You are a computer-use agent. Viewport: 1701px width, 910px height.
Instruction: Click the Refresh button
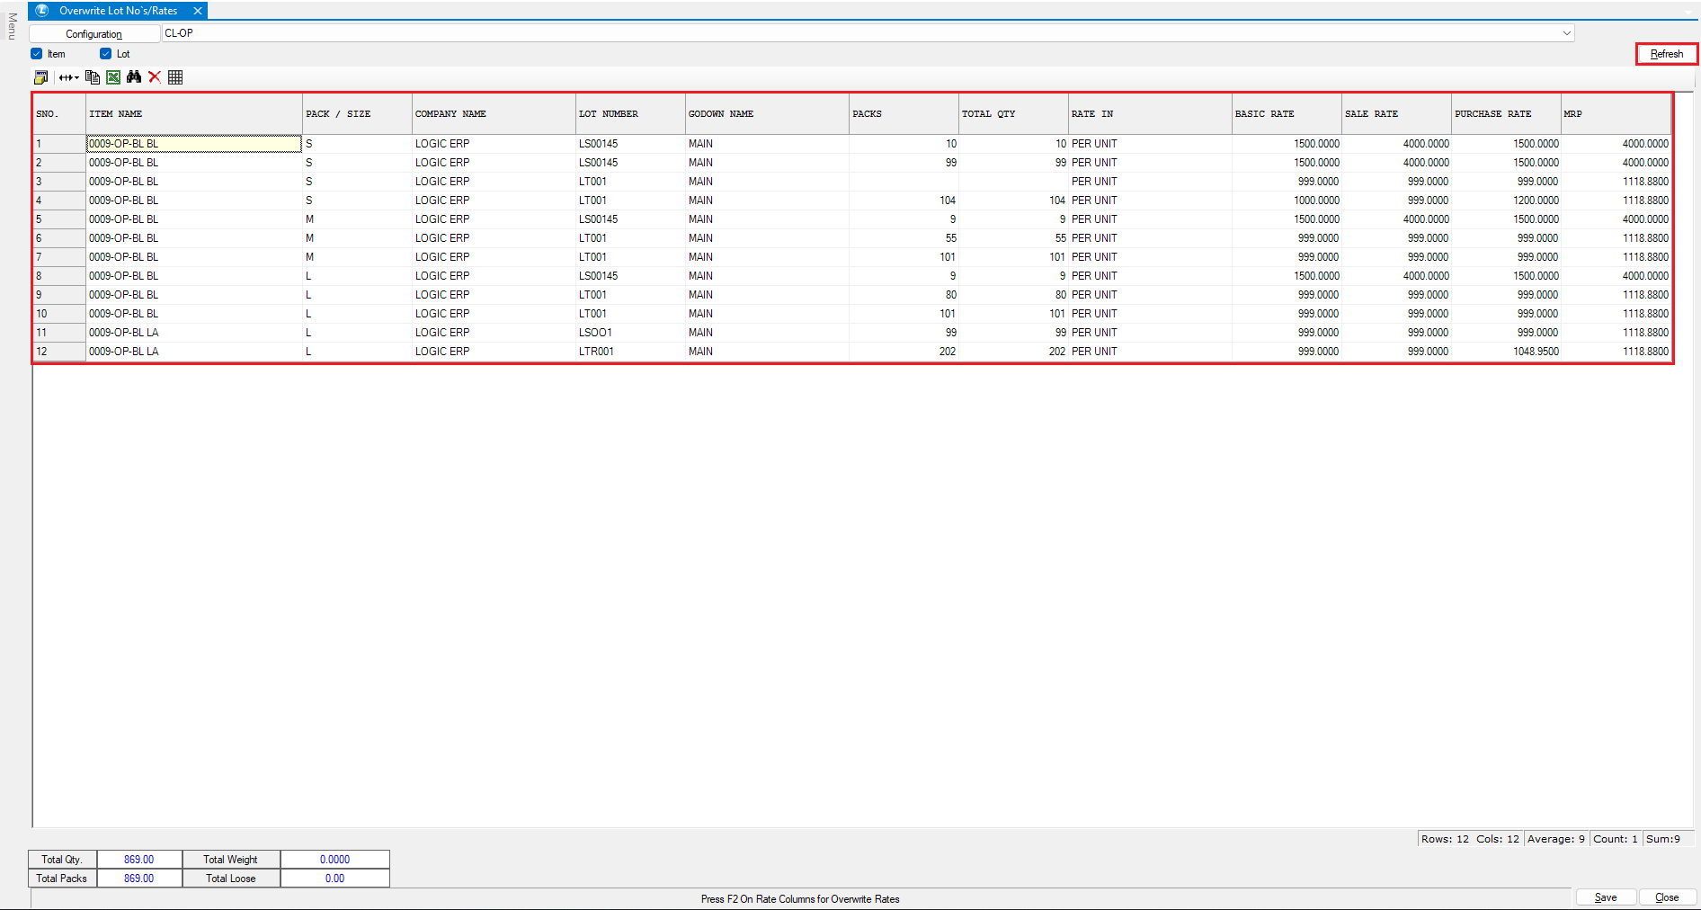1666,54
